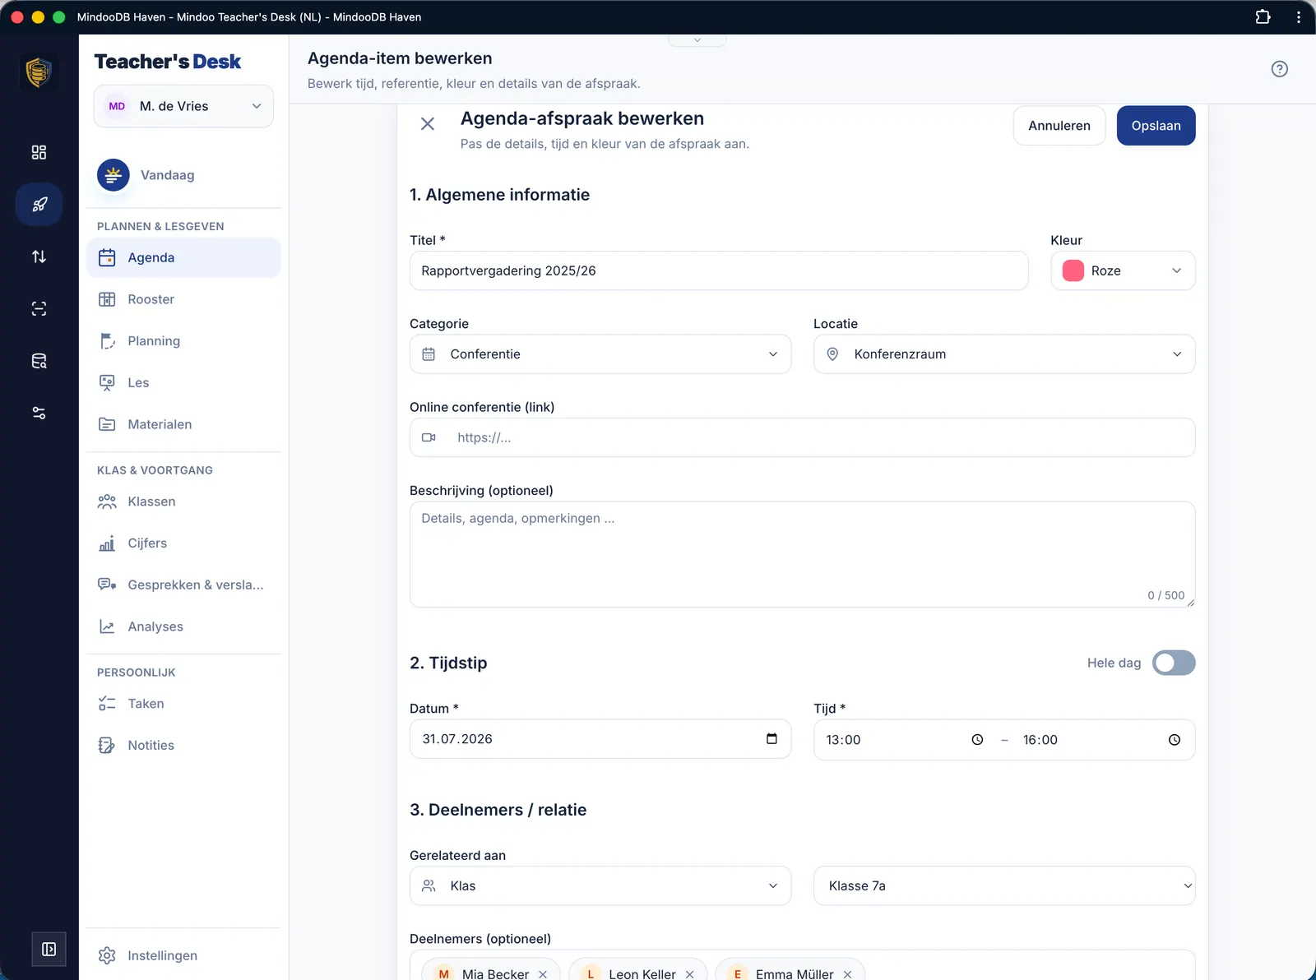This screenshot has height=980, width=1316.
Task: Click the scan frame icon in left rail
Action: (39, 308)
